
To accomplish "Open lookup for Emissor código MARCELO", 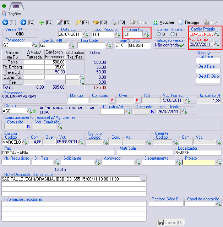I will tap(25, 142).
